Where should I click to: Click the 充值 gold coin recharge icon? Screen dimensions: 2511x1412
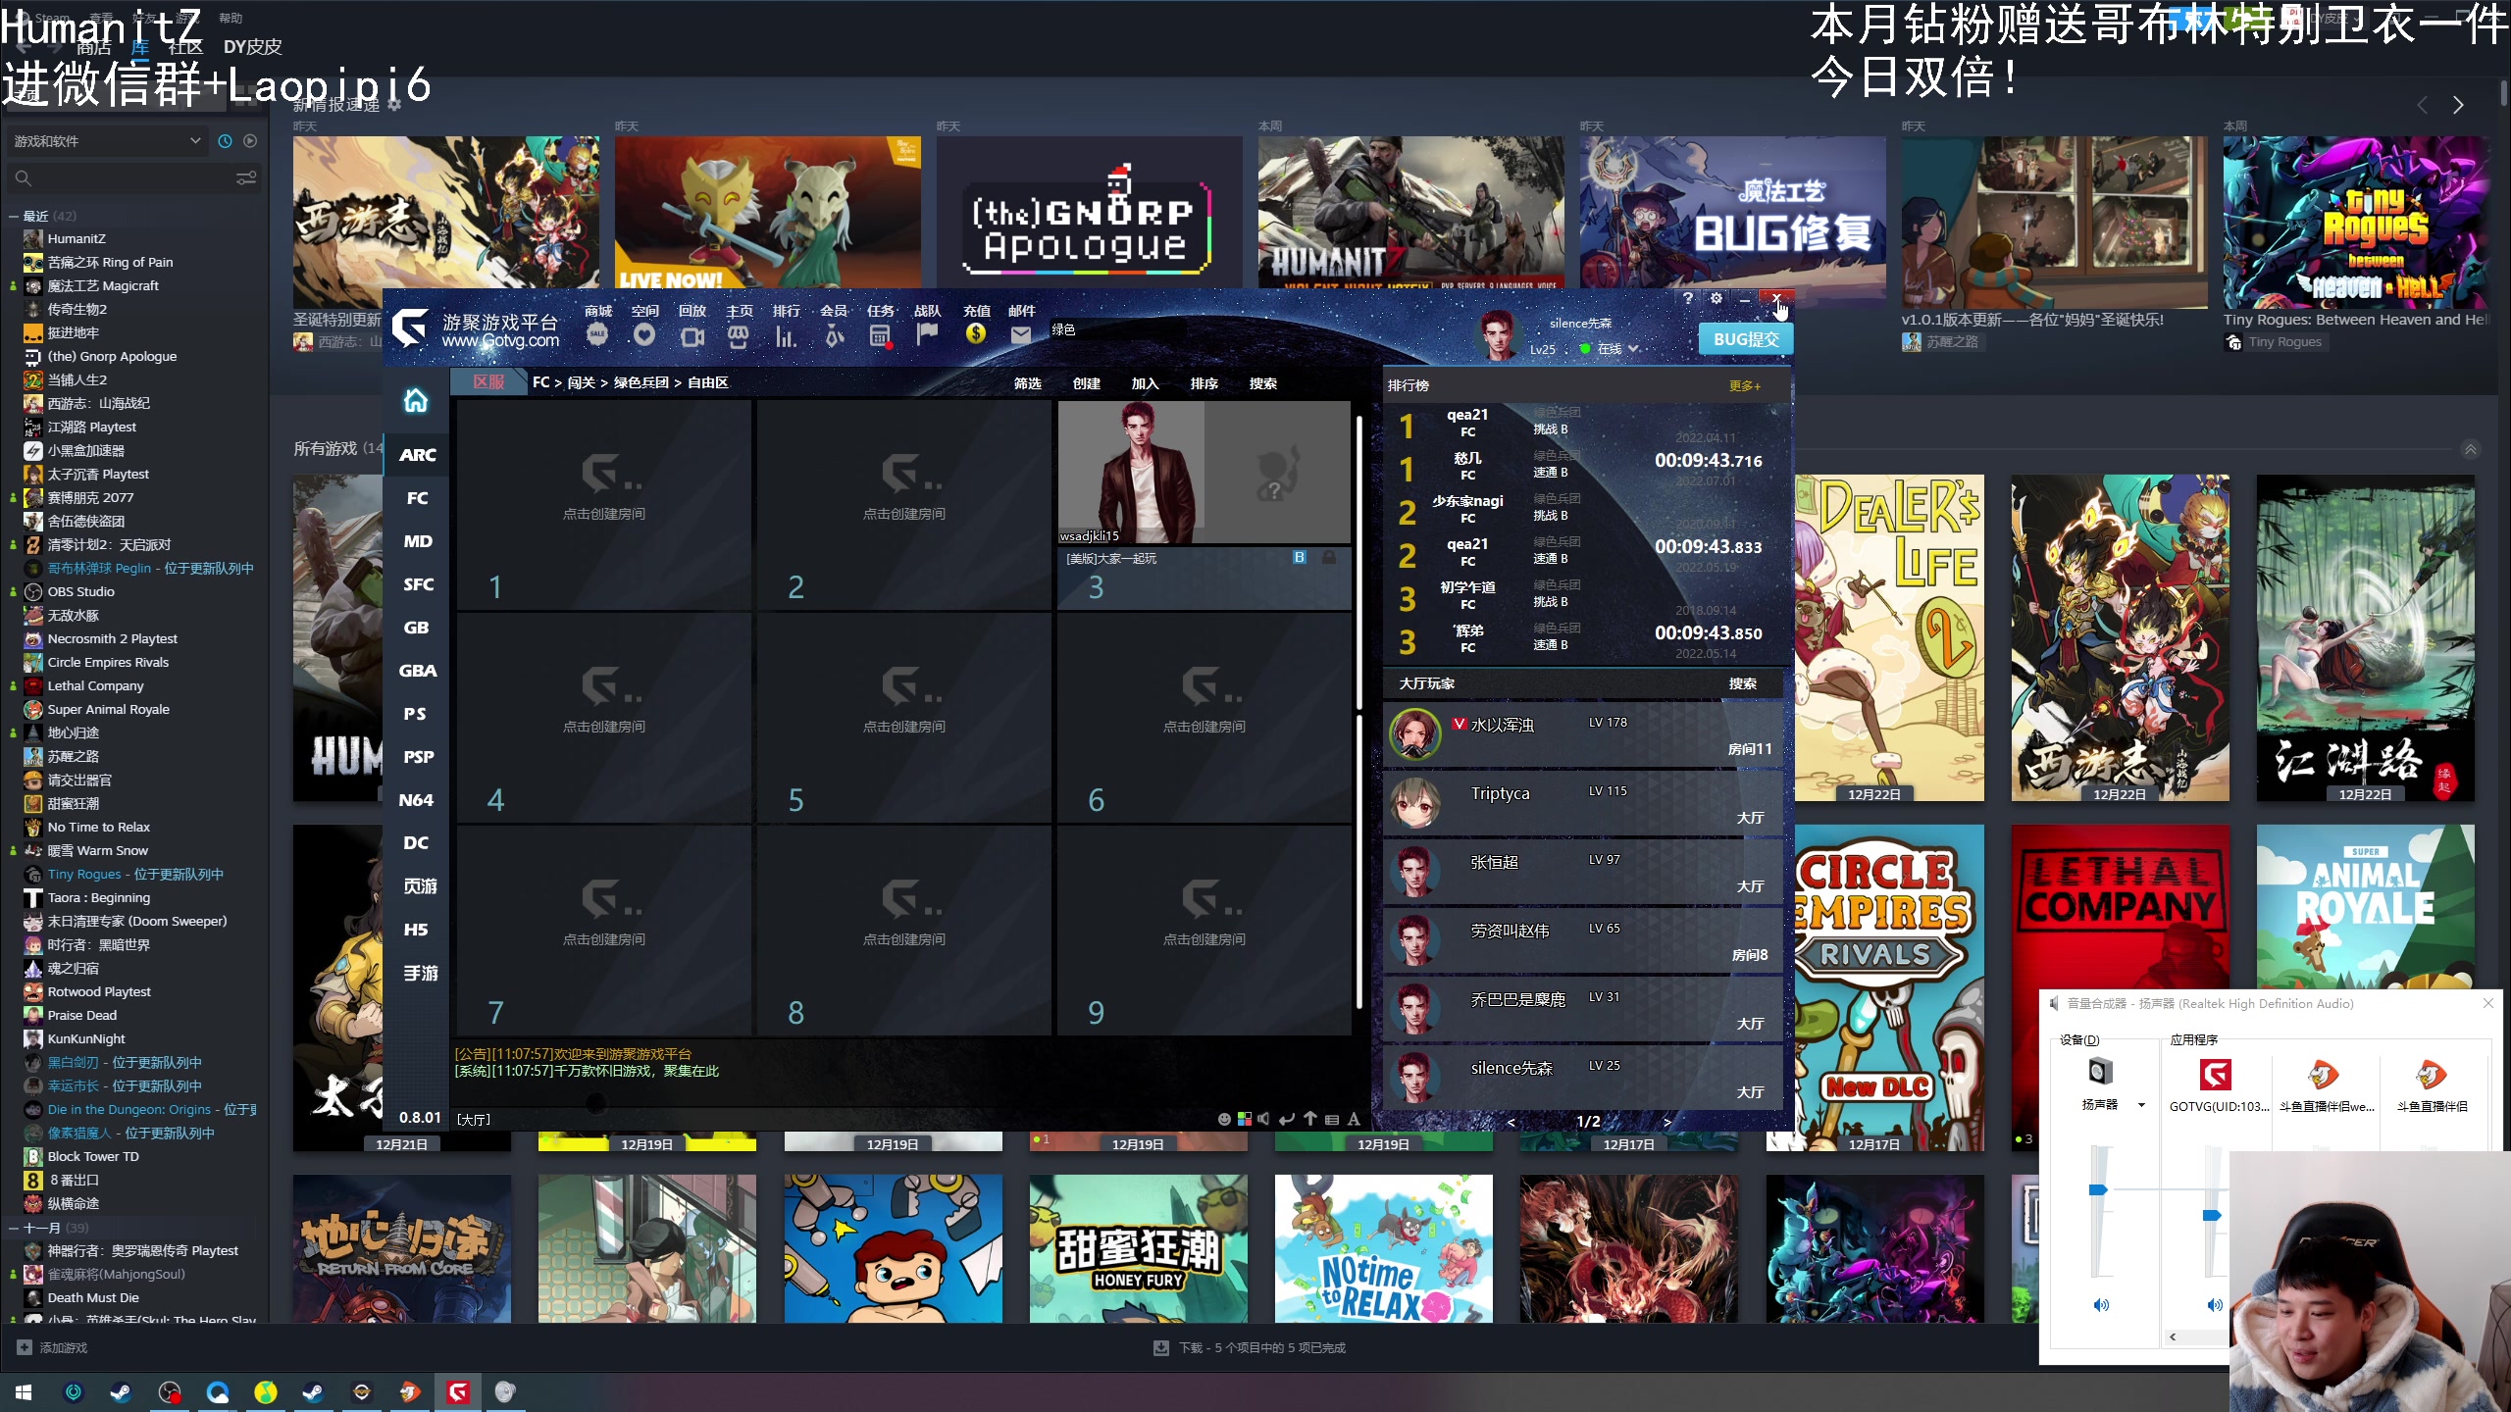975,334
